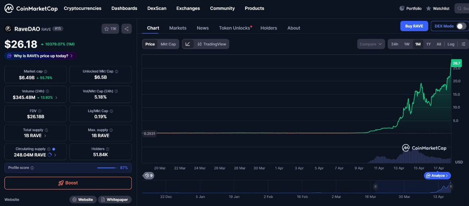Viewport: 469px width, 206px height.
Task: Switch to the Chart tab
Action: [x=153, y=28]
